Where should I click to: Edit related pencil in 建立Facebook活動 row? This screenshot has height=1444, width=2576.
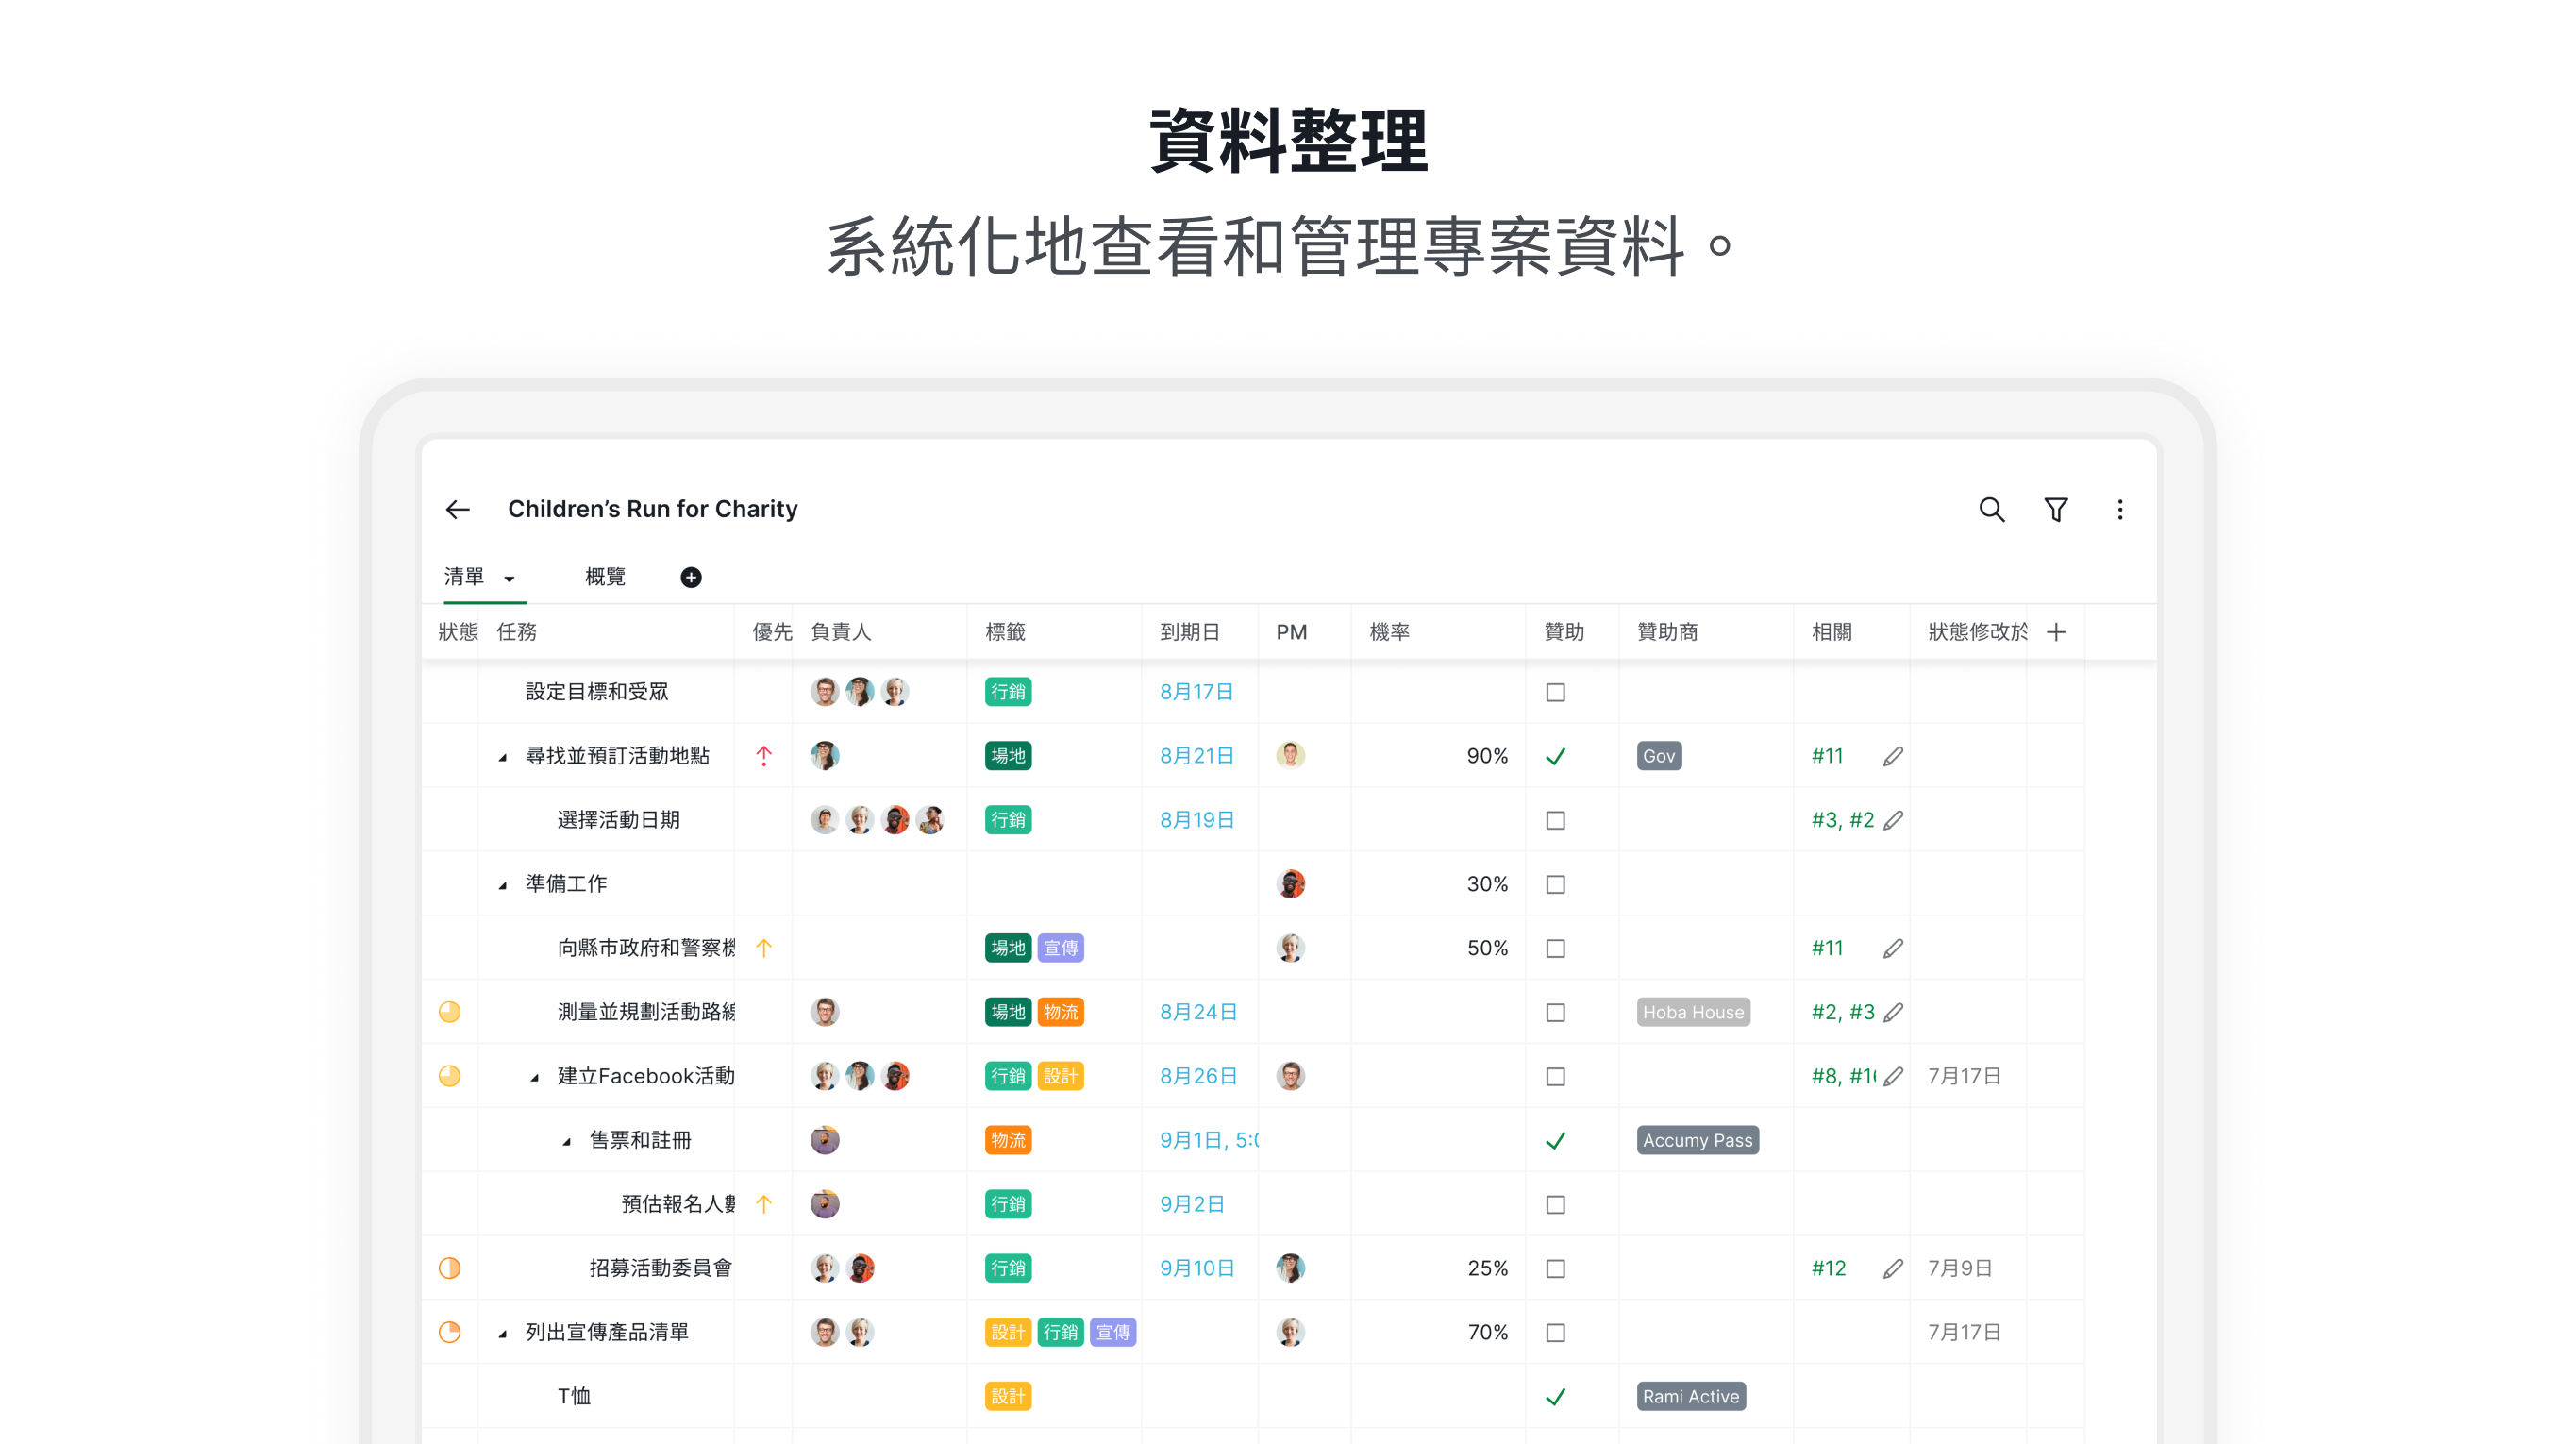[x=1892, y=1076]
